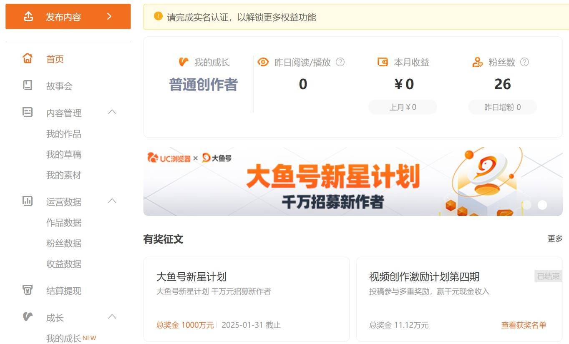Viewport: 569px width, 344px height.
Task: Click the help icon after 昨日阅读/播放
Action: 340,62
